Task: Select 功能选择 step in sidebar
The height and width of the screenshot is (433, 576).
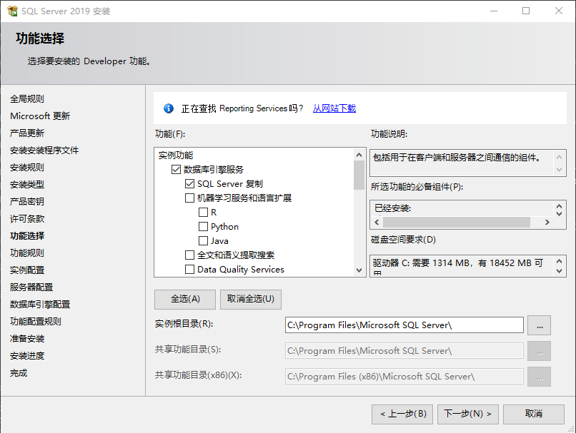Action: click(x=27, y=235)
